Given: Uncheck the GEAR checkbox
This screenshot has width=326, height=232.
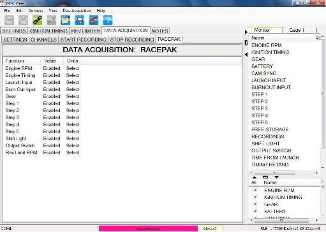Looking at the screenshot, I should [255, 204].
